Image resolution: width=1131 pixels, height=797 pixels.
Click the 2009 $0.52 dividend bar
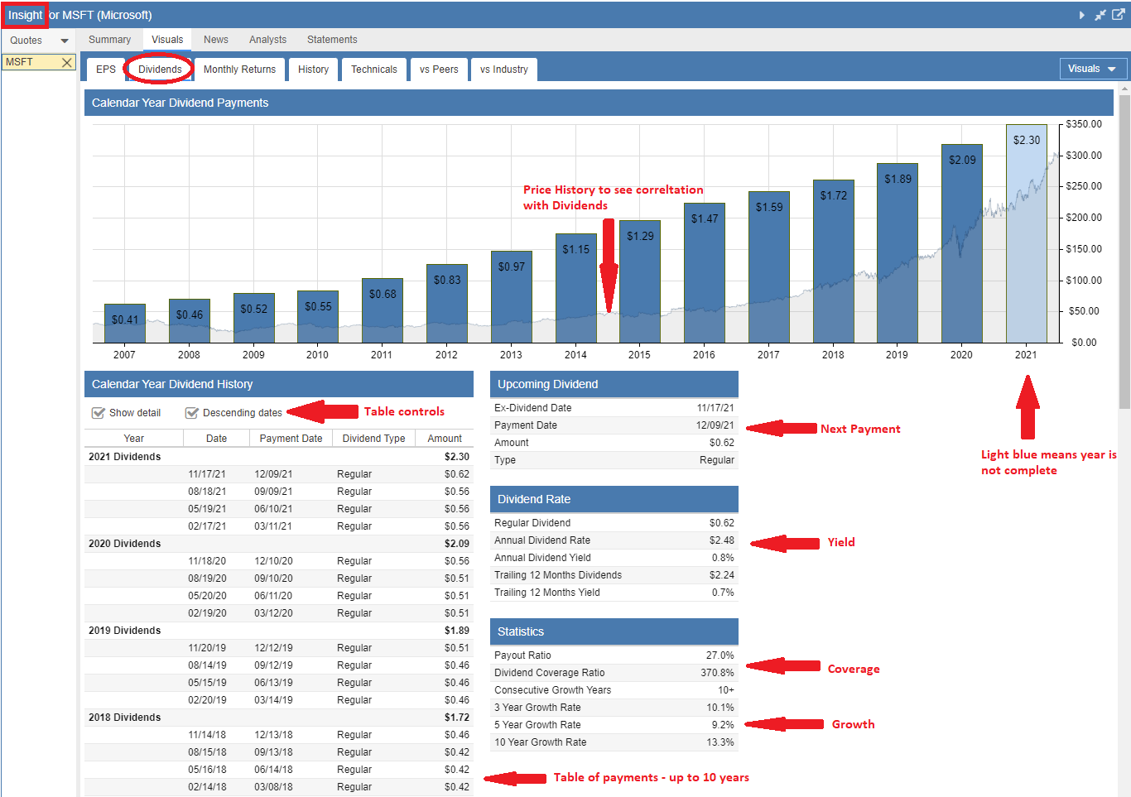point(254,318)
